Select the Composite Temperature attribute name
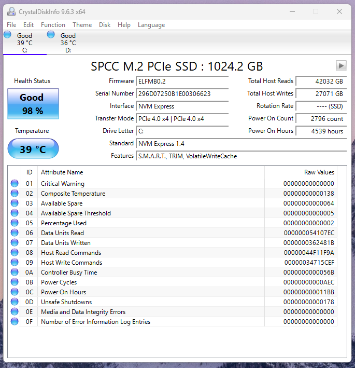Screen dimensions: 355x368 click(x=73, y=194)
